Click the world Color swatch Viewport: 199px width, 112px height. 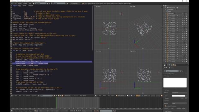(178, 96)
